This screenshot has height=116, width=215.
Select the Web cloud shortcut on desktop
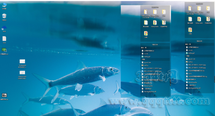pyautogui.click(x=4, y=29)
